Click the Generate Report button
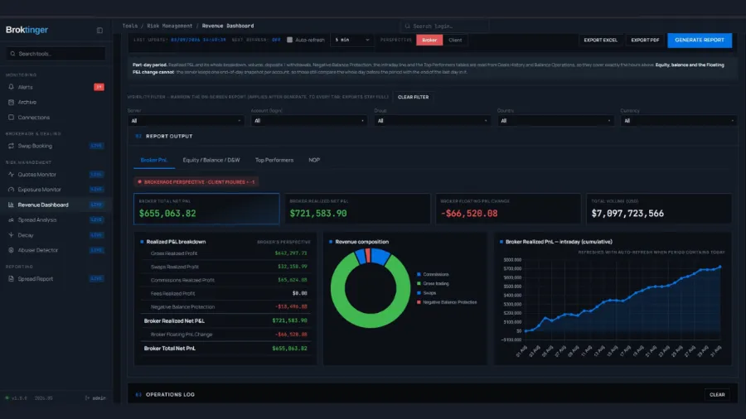 click(x=700, y=40)
